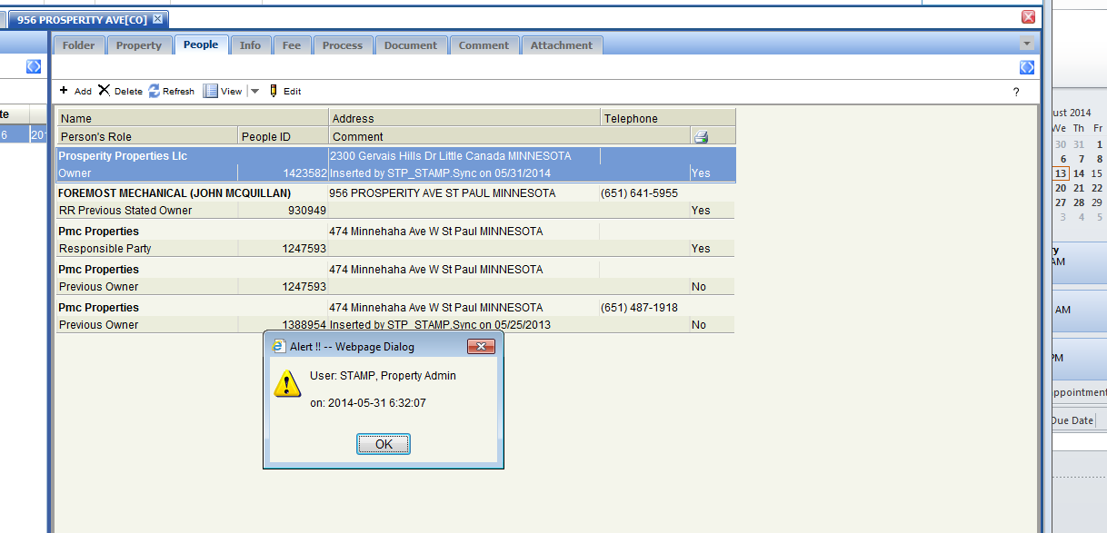Close the 956 PROSPERITY AVE tab

point(157,19)
